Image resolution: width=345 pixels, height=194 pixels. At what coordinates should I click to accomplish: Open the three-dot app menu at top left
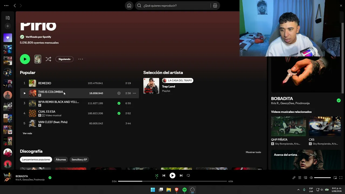pos(6,6)
